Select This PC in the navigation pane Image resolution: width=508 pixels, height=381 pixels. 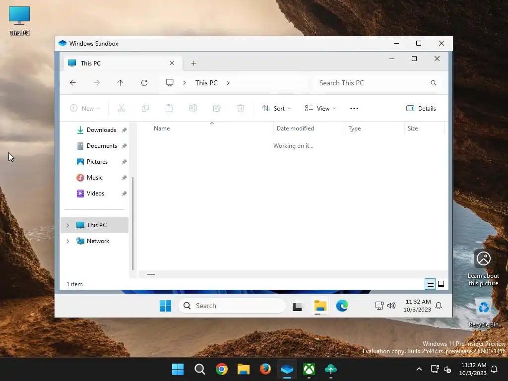95,225
